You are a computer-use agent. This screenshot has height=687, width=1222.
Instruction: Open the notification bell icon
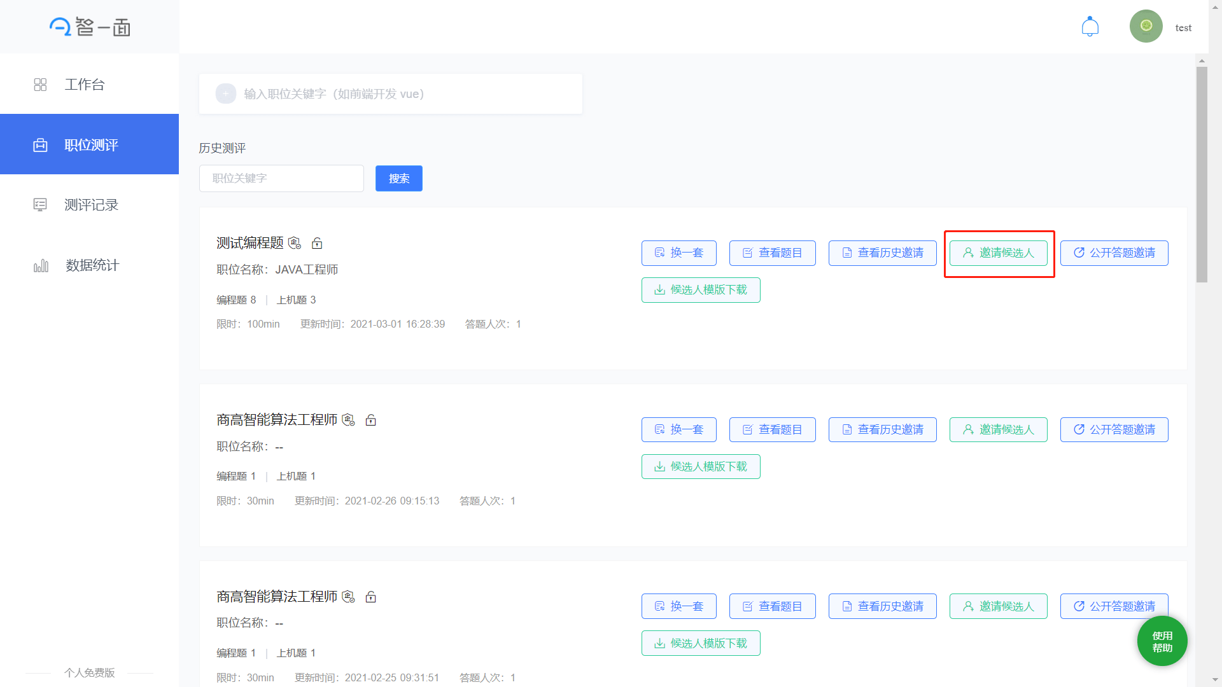[x=1090, y=27]
